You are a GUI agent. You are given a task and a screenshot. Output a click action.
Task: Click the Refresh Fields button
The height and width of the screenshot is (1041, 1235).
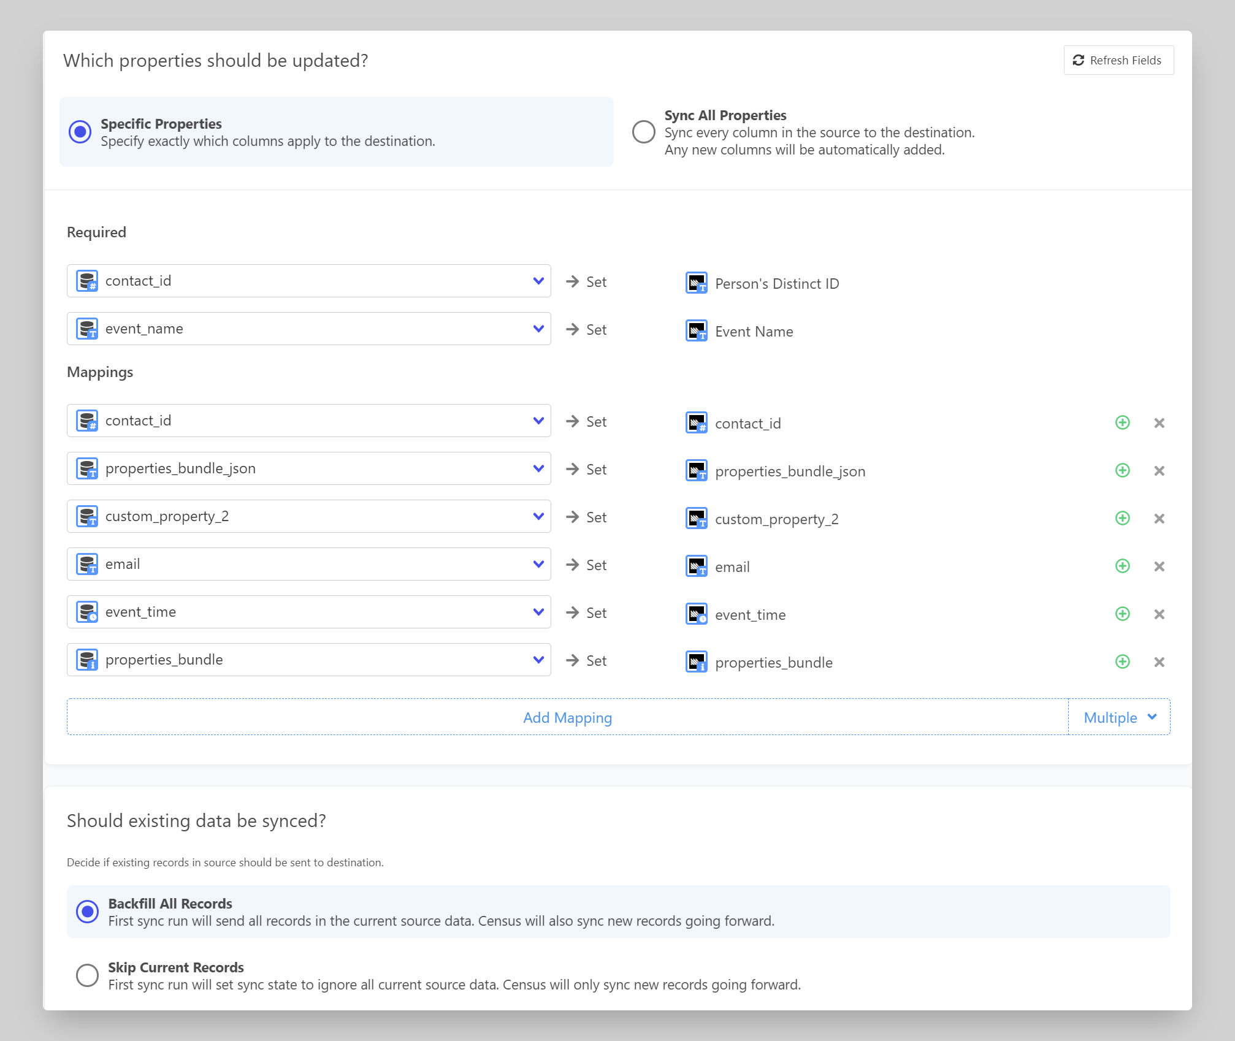1118,60
